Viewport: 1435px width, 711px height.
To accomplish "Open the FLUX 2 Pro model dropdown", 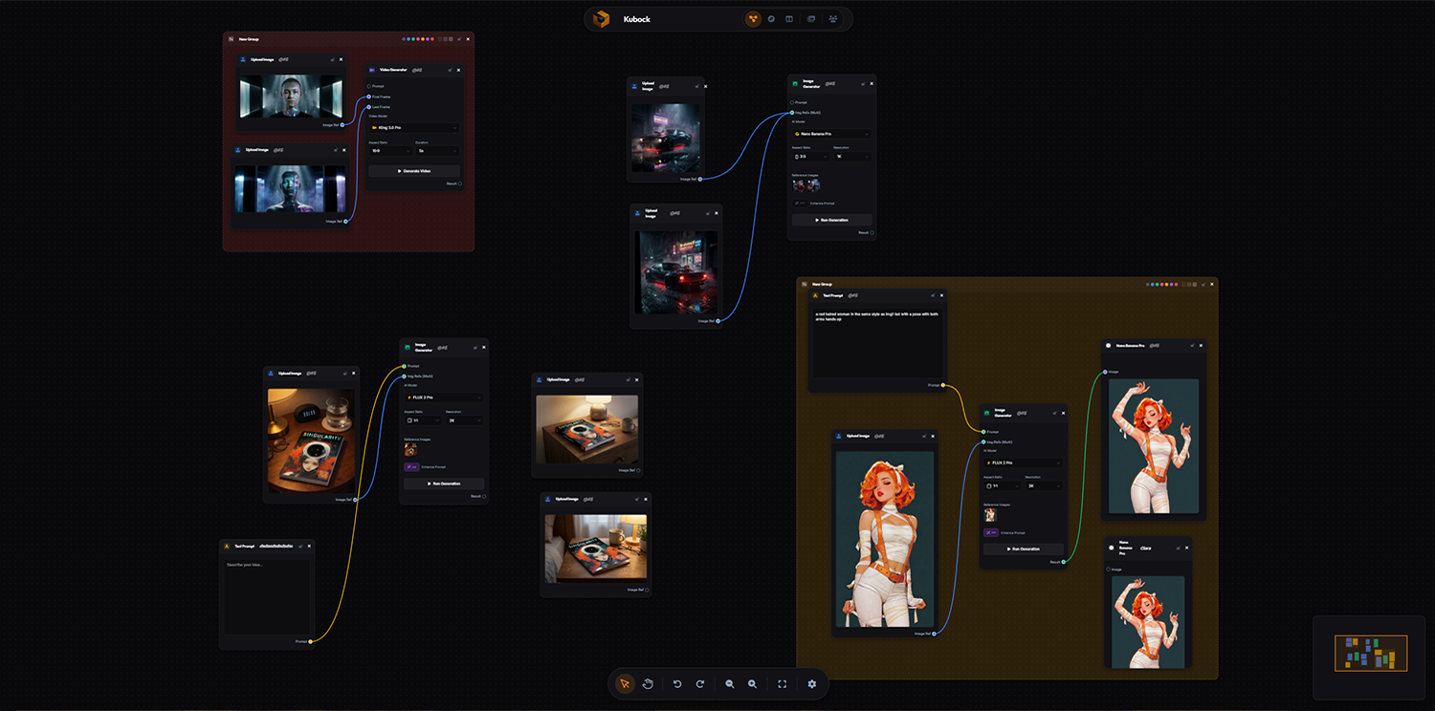I will point(444,398).
